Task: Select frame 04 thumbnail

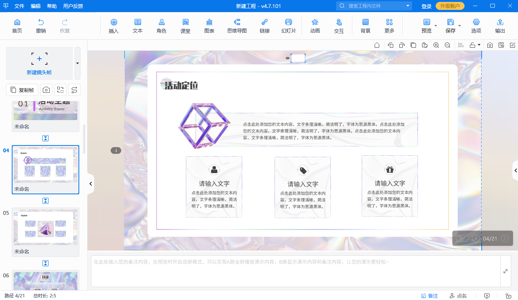Action: (46, 170)
